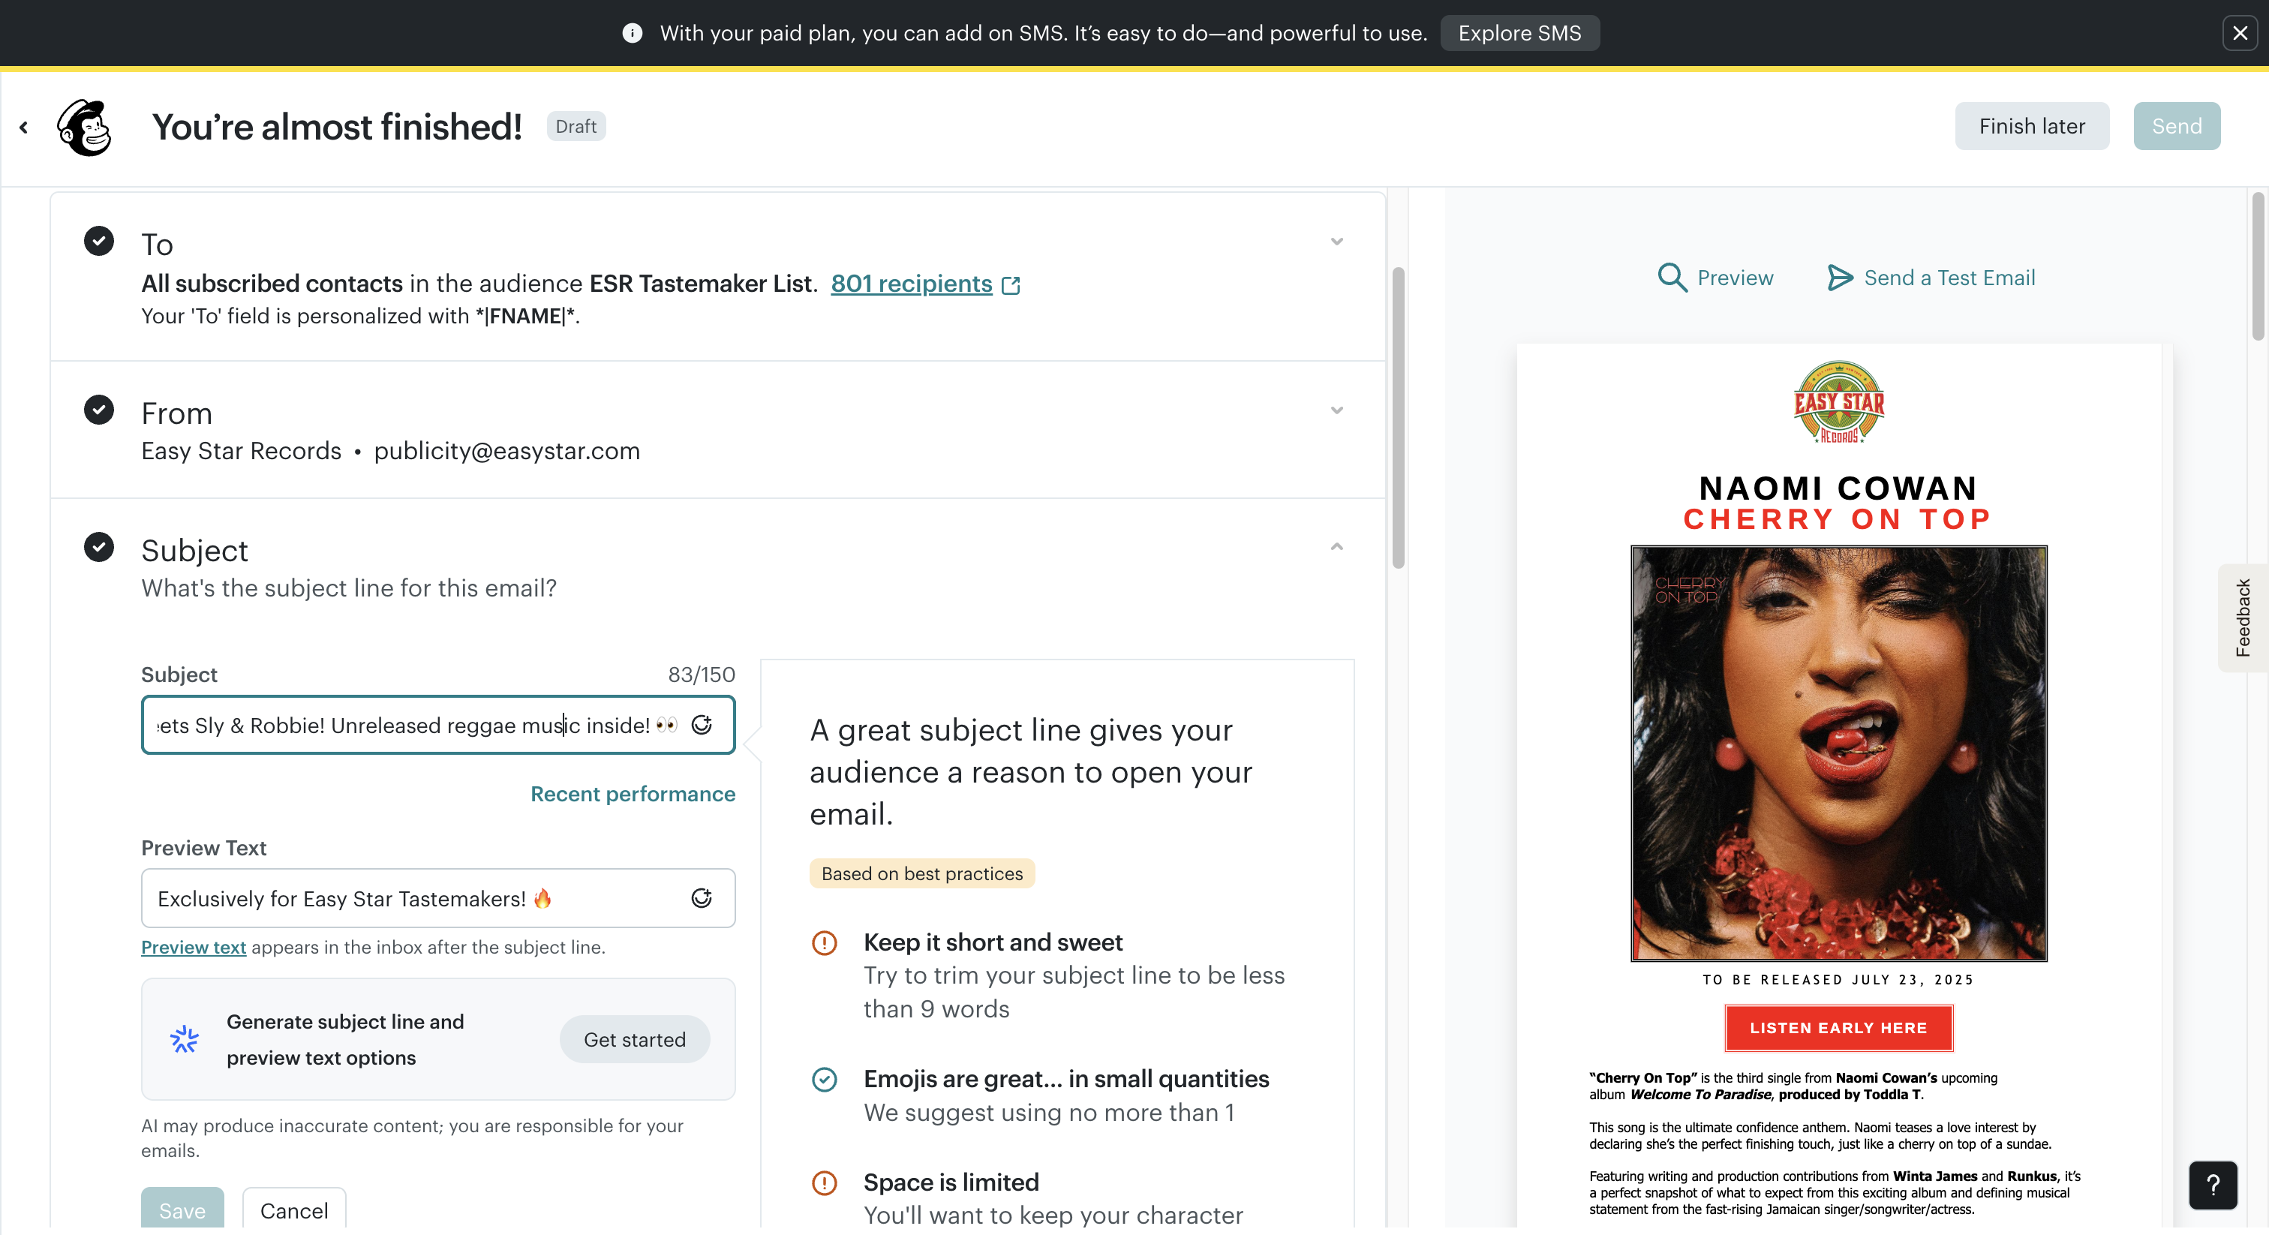Open the help question mark button
Screen dimensions: 2269x1235
point(2213,1185)
